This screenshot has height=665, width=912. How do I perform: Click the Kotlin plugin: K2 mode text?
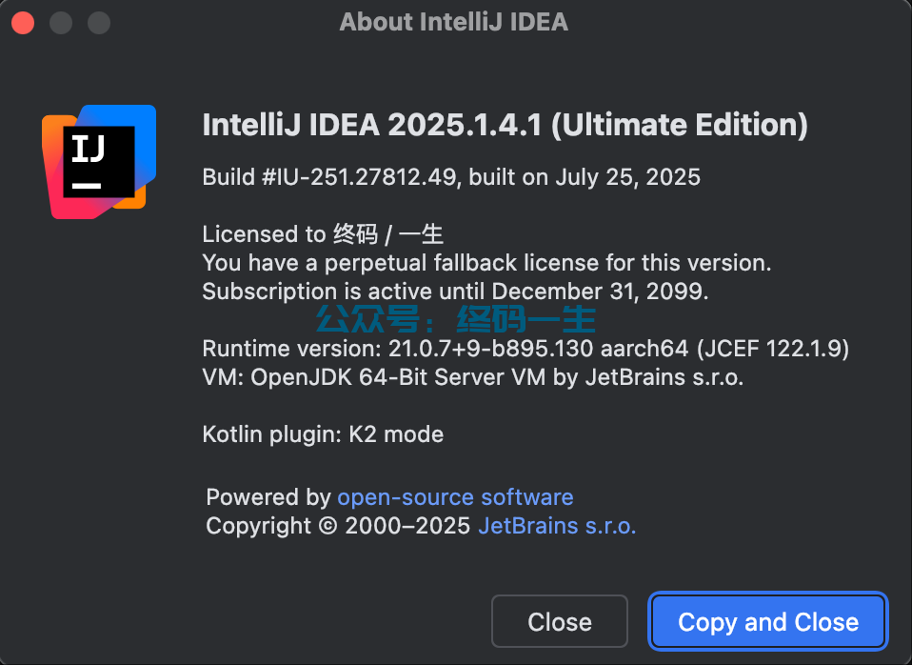point(323,434)
